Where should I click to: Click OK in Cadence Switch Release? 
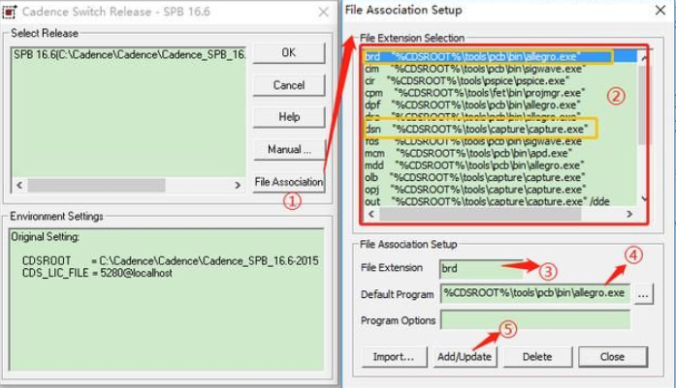[x=288, y=53]
